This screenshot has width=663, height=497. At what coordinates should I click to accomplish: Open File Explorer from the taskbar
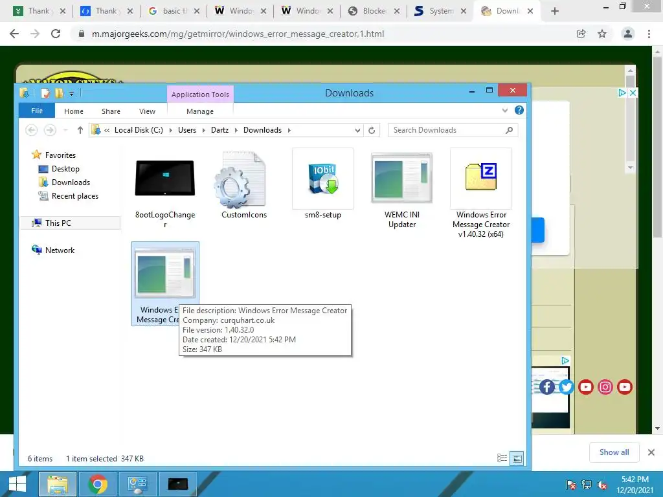58,484
